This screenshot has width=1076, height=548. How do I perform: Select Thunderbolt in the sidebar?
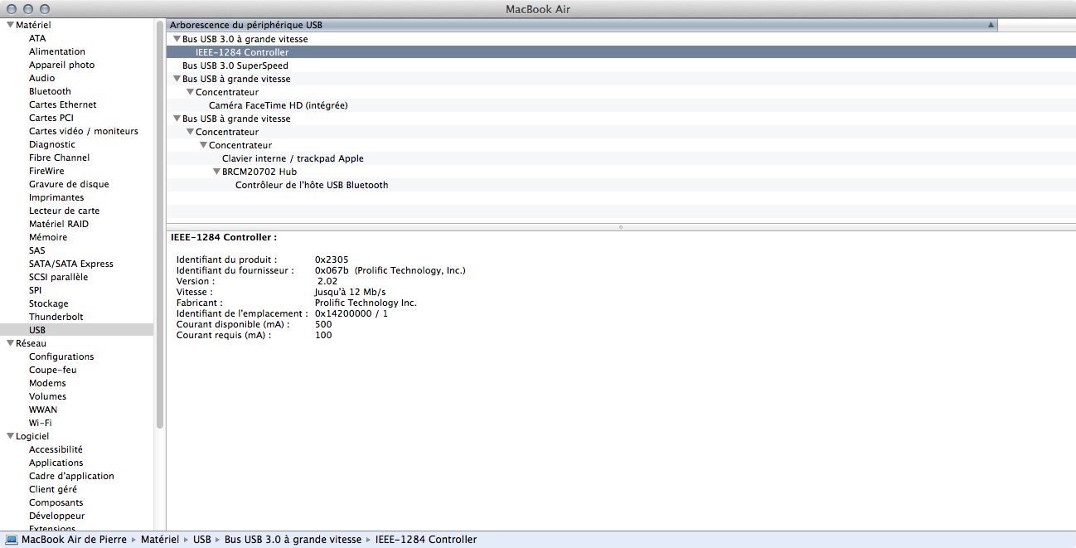point(56,317)
